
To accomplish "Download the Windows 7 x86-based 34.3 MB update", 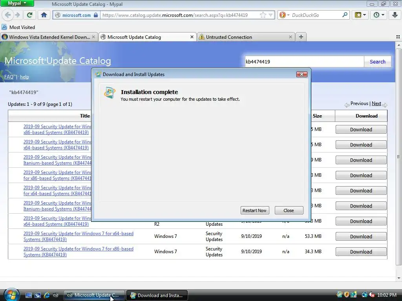I will coord(361,252).
